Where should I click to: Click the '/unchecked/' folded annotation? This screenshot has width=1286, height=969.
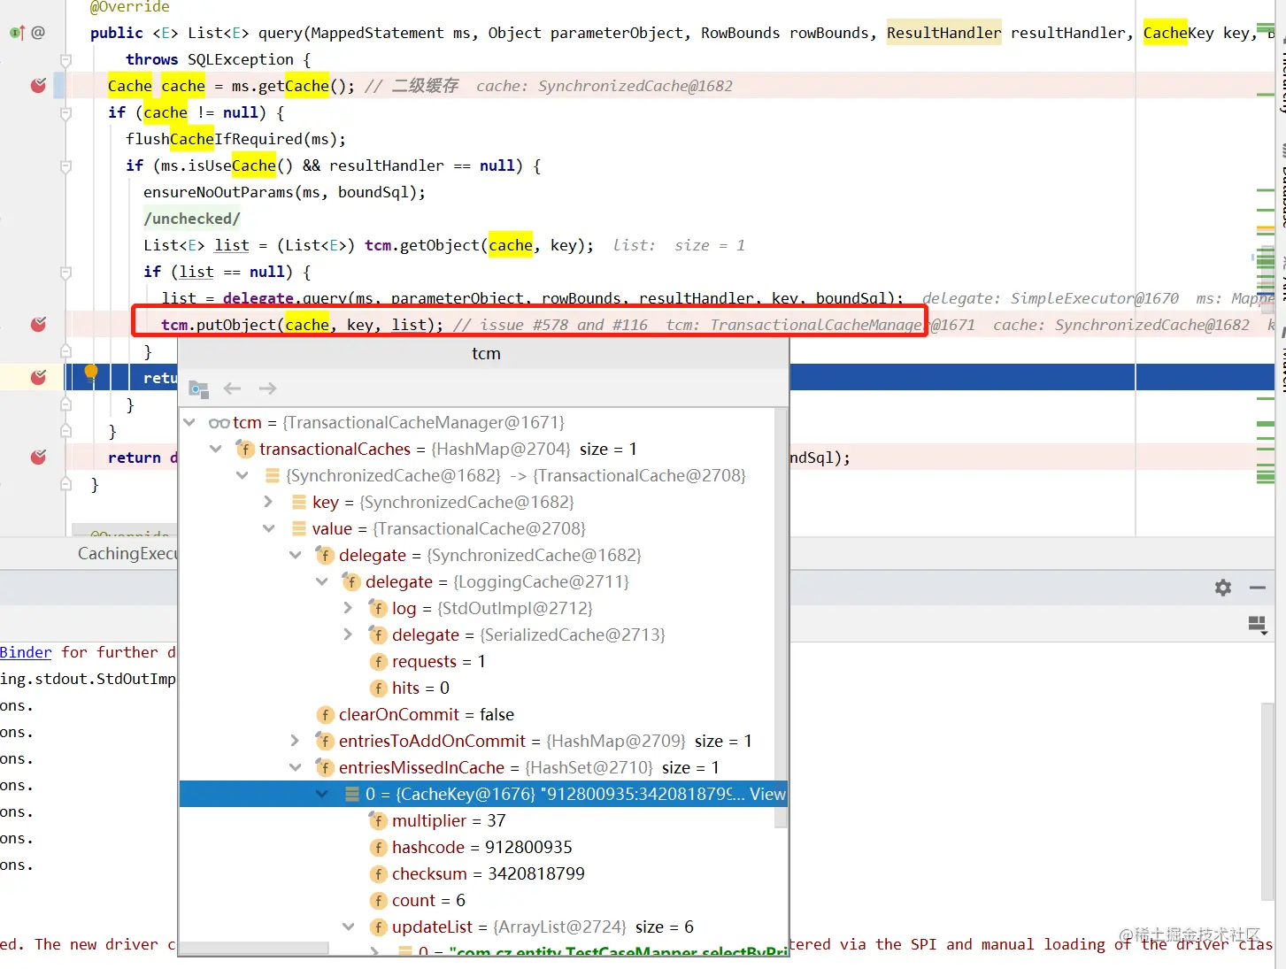(x=191, y=219)
